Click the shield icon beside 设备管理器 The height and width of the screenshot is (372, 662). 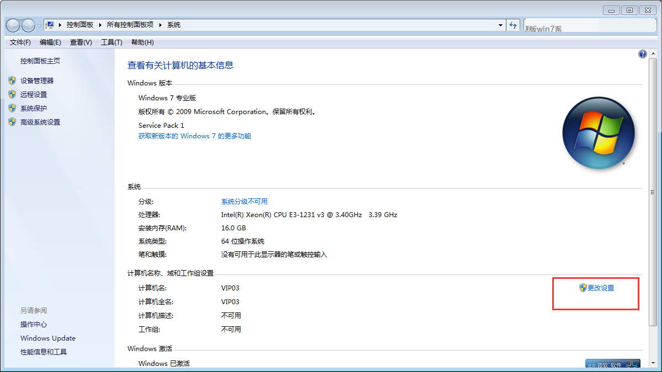tap(12, 80)
